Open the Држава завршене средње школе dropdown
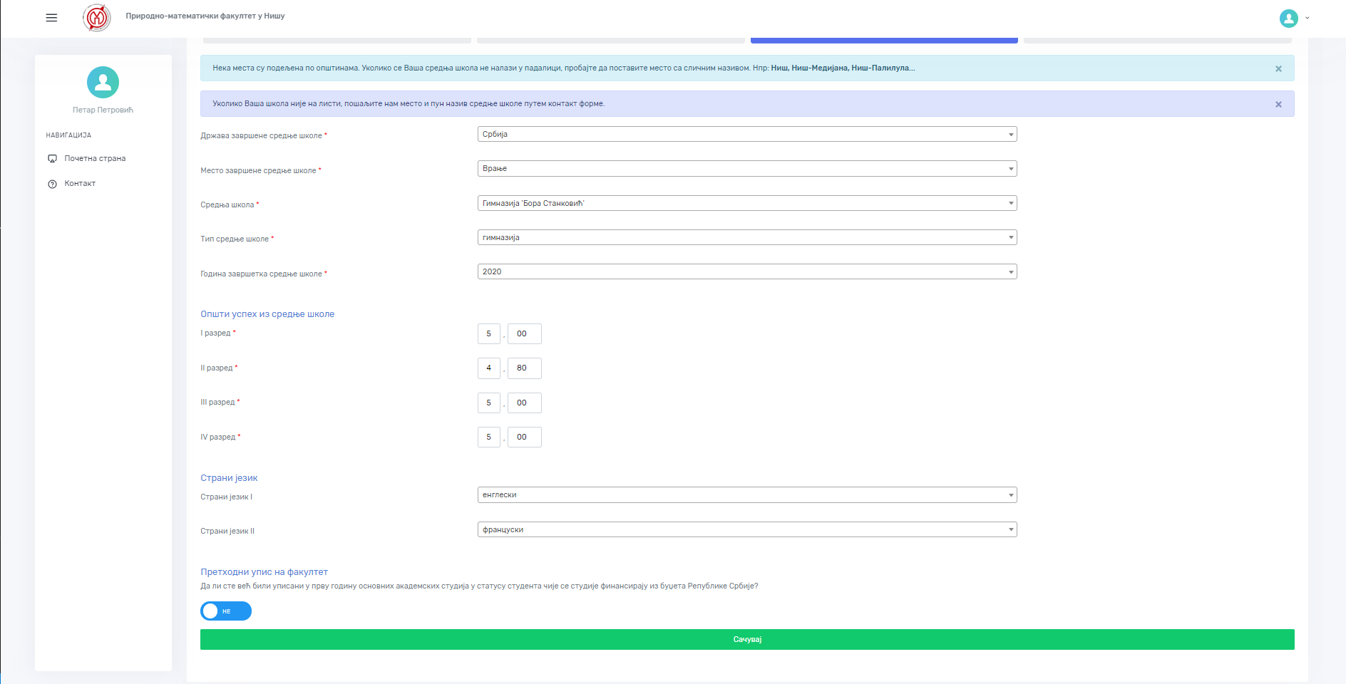 tap(746, 135)
